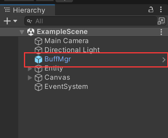The width and height of the screenshot is (168, 138).
Task: Select Main Camera in the hierarchy
Action: (x=67, y=41)
